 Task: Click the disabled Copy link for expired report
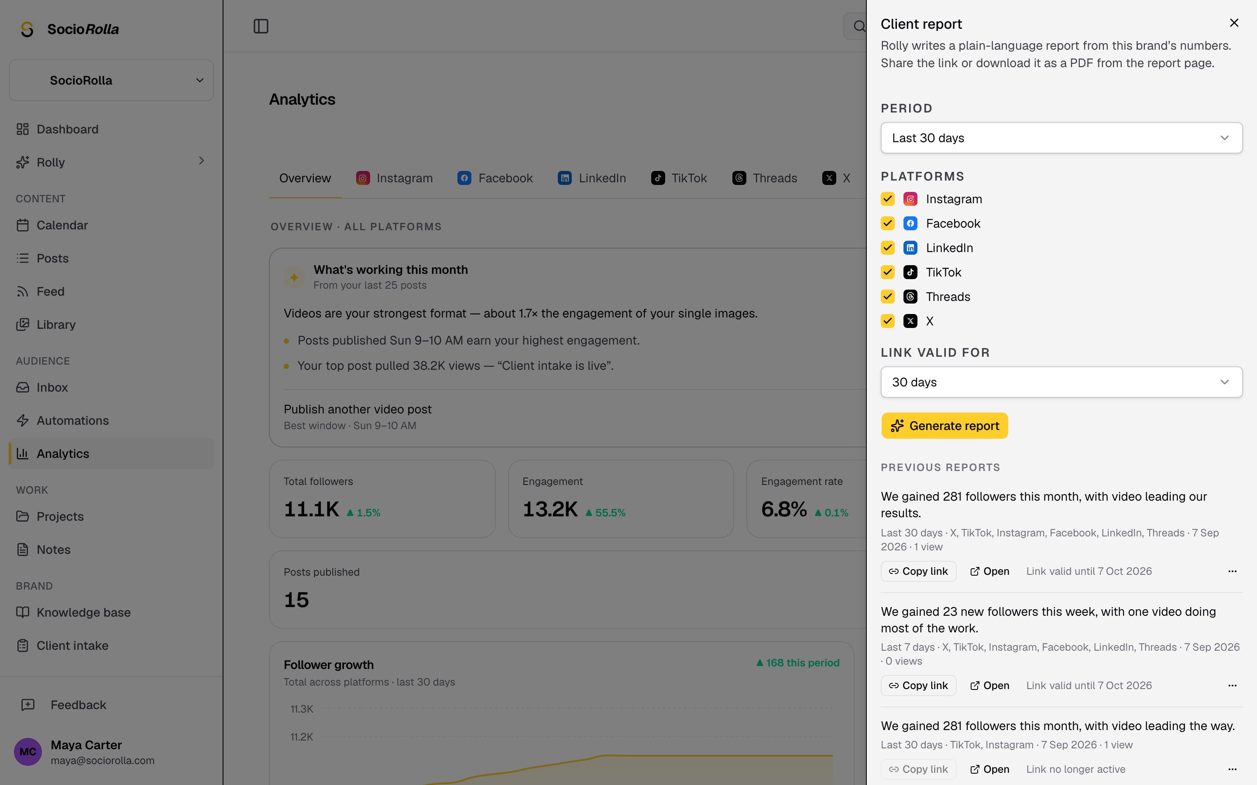pos(918,769)
